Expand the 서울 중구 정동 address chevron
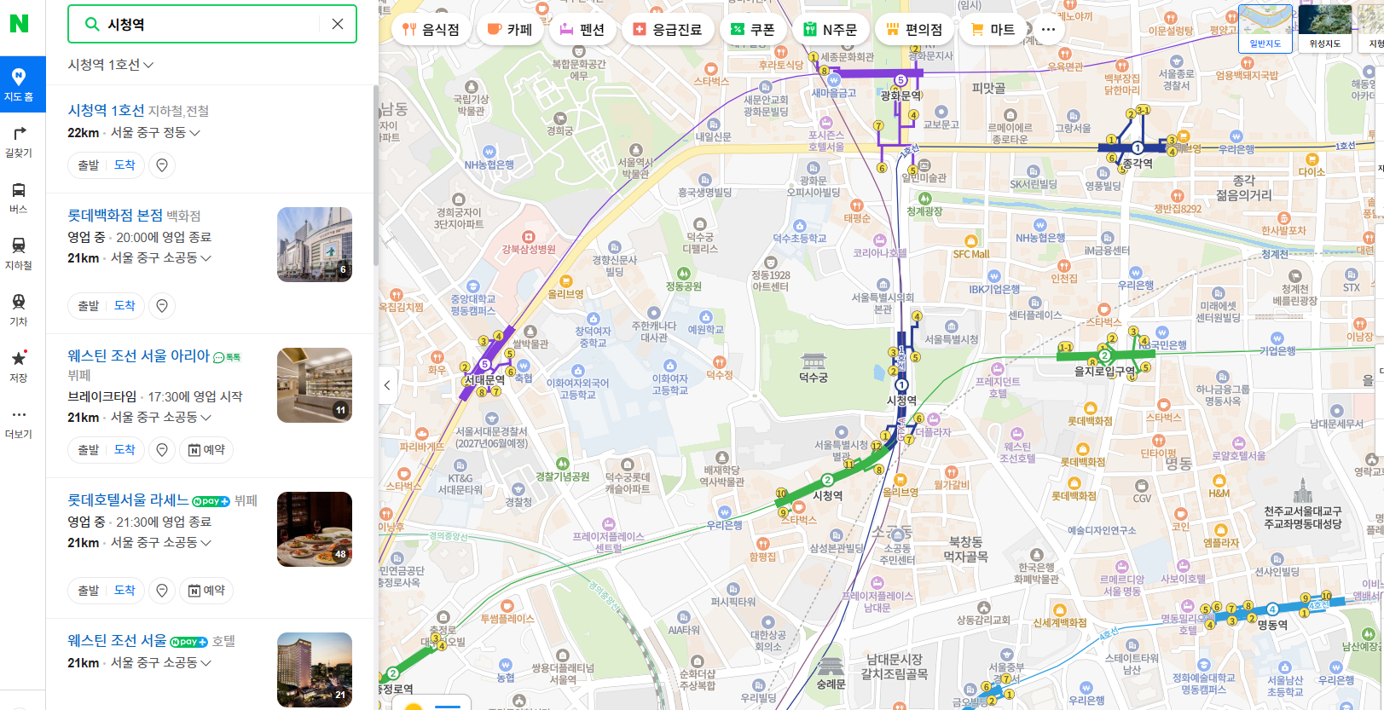1384x710 pixels. 195,133
